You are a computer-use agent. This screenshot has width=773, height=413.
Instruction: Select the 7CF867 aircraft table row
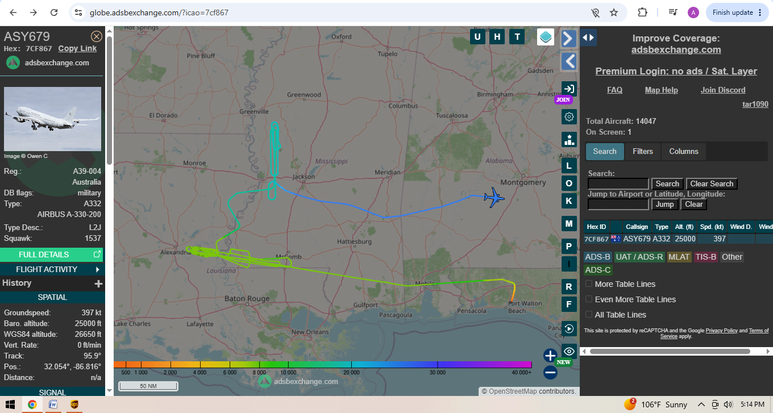click(678, 239)
